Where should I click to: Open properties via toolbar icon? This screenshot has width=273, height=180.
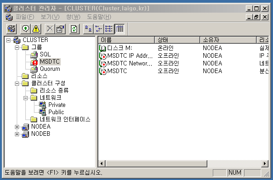[60, 29]
